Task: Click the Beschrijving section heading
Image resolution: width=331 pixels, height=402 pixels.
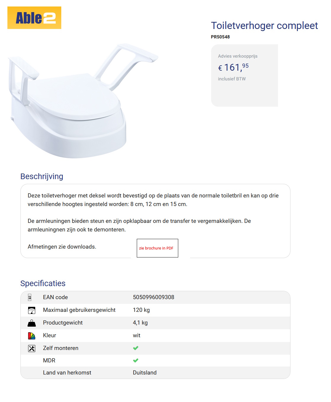Action: coord(42,176)
